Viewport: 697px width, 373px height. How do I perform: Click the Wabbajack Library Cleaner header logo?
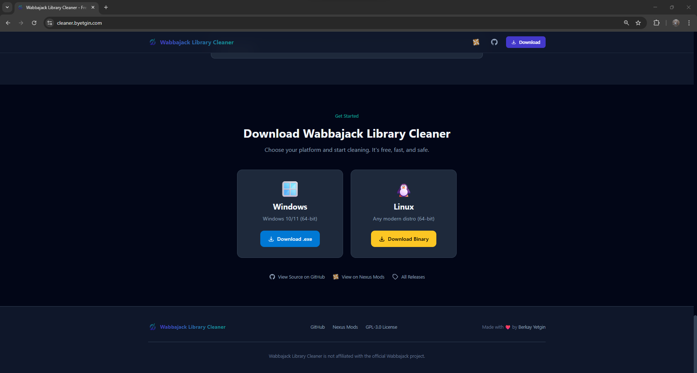point(192,42)
